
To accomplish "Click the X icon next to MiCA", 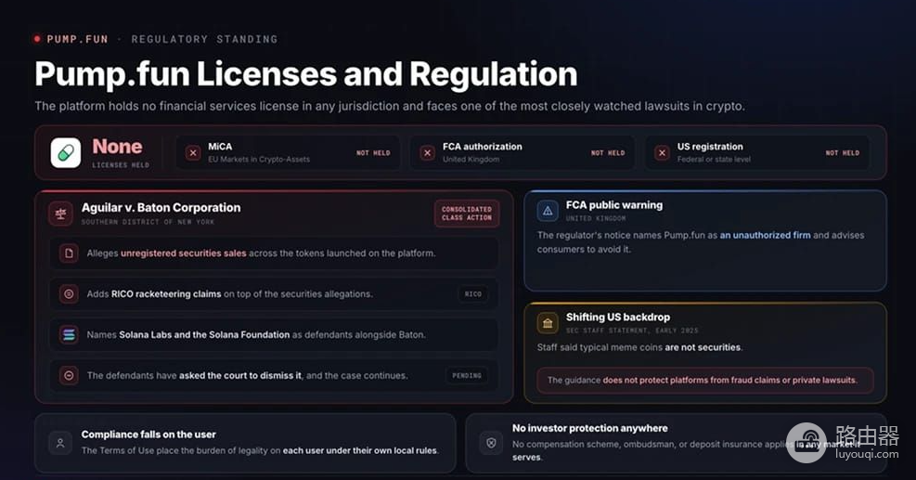I will tap(193, 153).
